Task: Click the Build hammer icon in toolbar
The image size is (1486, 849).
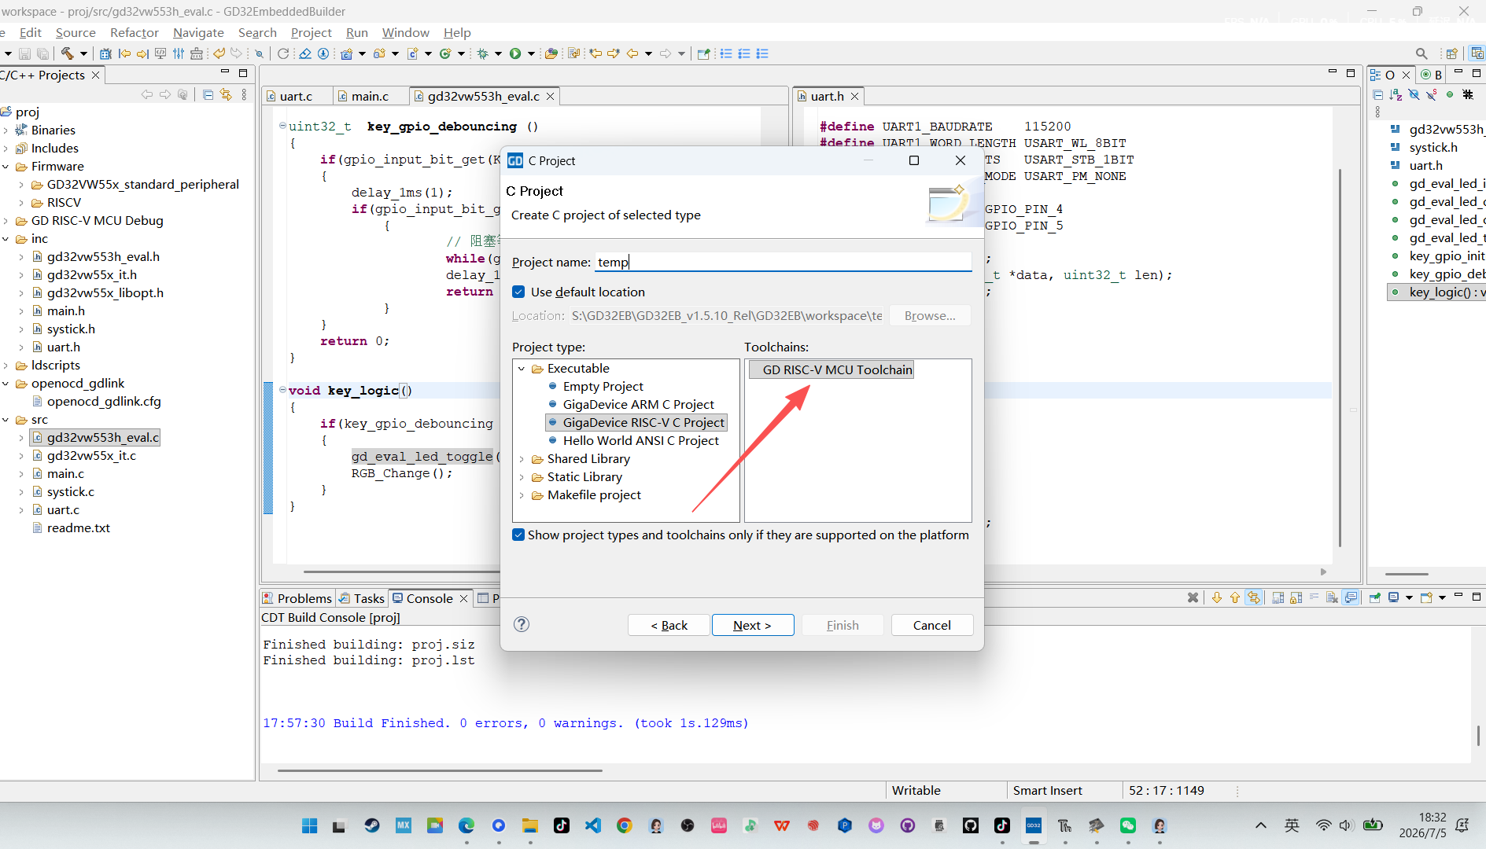Action: pos(67,53)
